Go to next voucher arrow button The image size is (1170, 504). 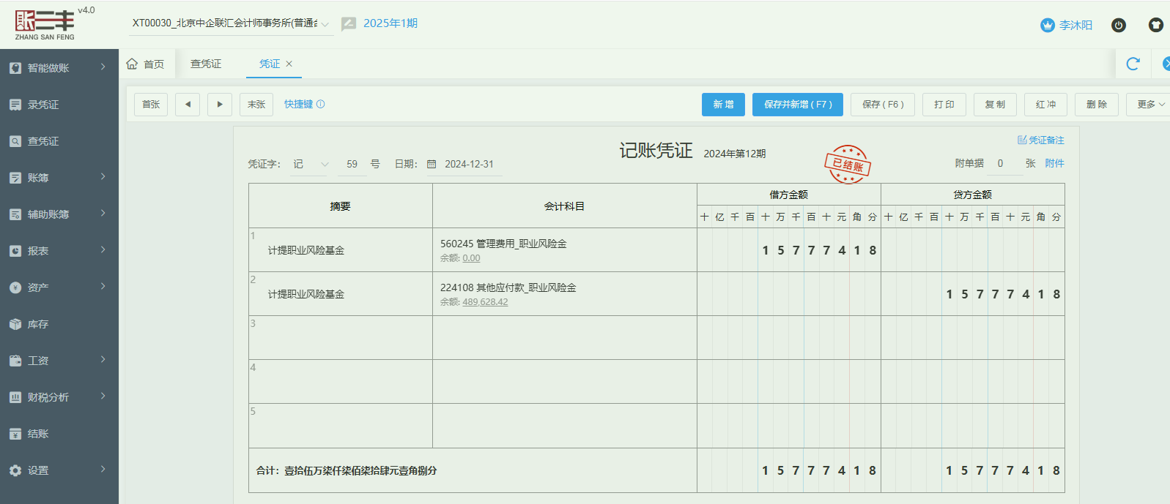(x=220, y=105)
